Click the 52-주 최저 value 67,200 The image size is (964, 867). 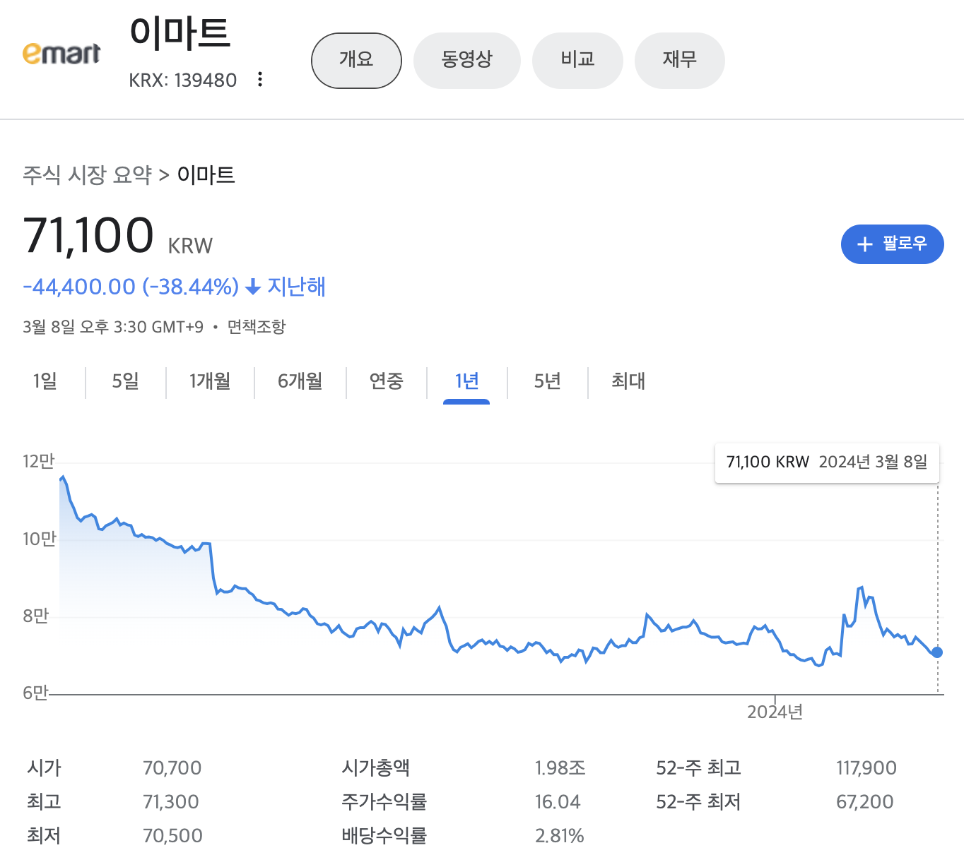point(865,802)
